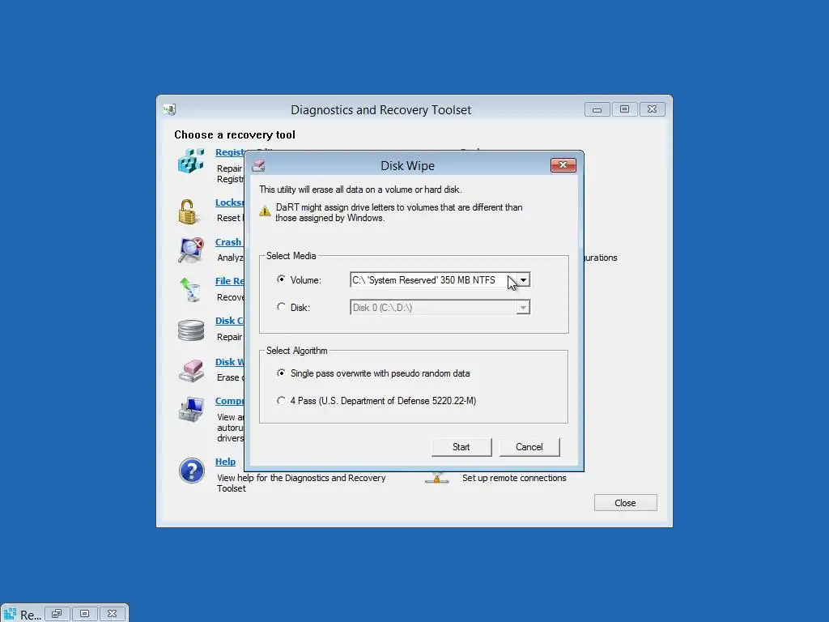Maximize the Diagnostics and Recovery Toolset window
Viewport: 829px width, 622px height.
[624, 109]
